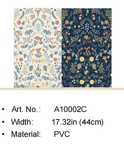Click the central red flower on navy sample

[x=86, y=37]
